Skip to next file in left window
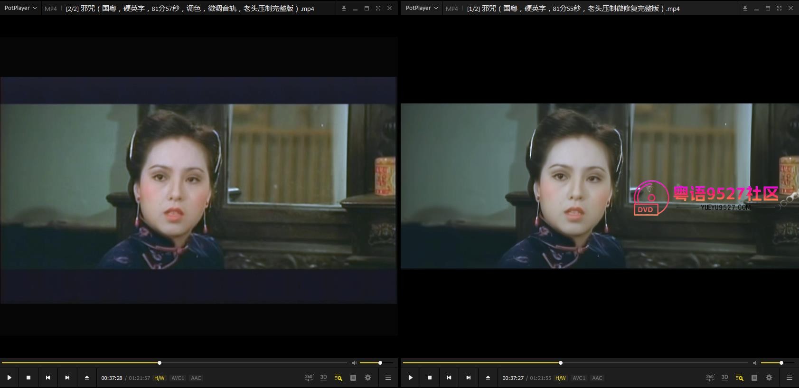This screenshot has height=388, width=799. click(67, 378)
